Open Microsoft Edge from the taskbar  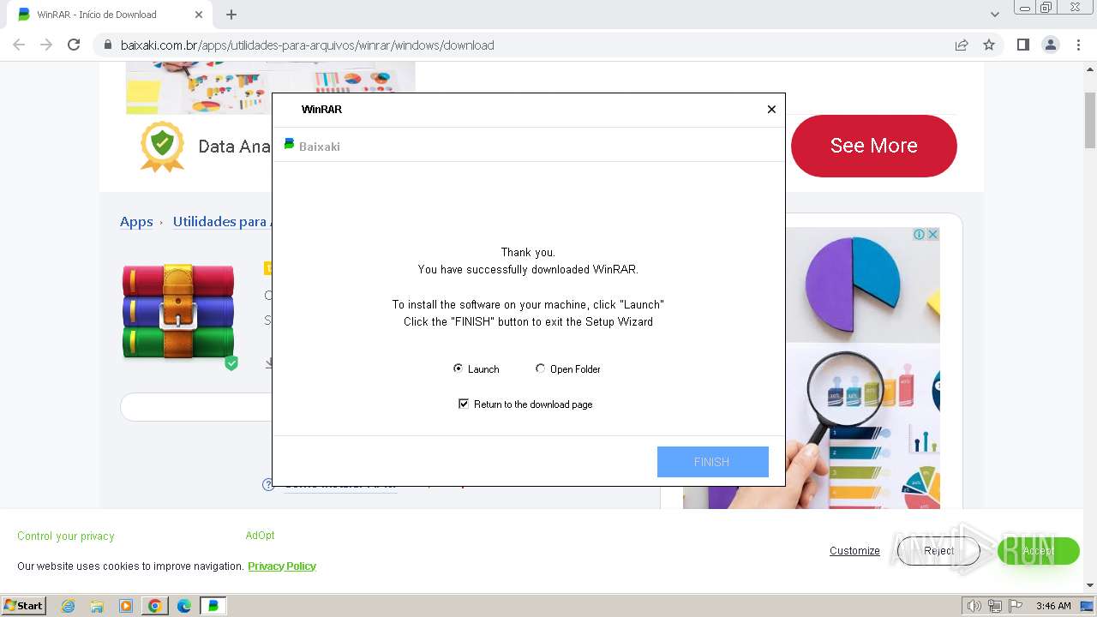(184, 606)
